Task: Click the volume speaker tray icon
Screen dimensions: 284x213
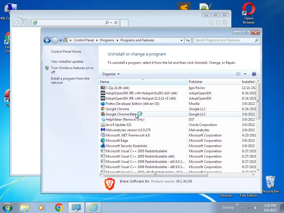Action: pos(256,208)
